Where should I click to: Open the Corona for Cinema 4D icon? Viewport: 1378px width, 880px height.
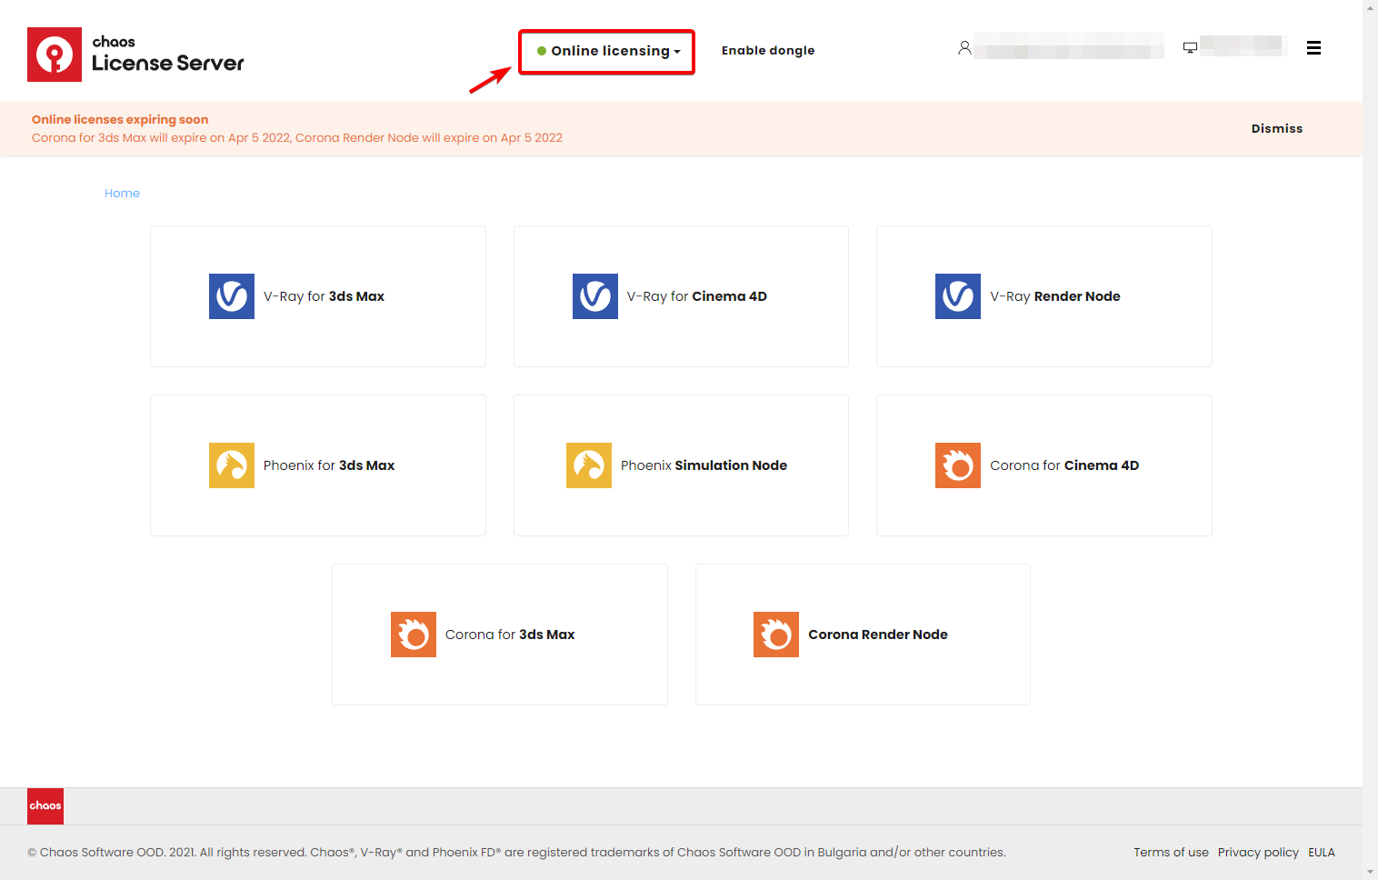tap(958, 465)
